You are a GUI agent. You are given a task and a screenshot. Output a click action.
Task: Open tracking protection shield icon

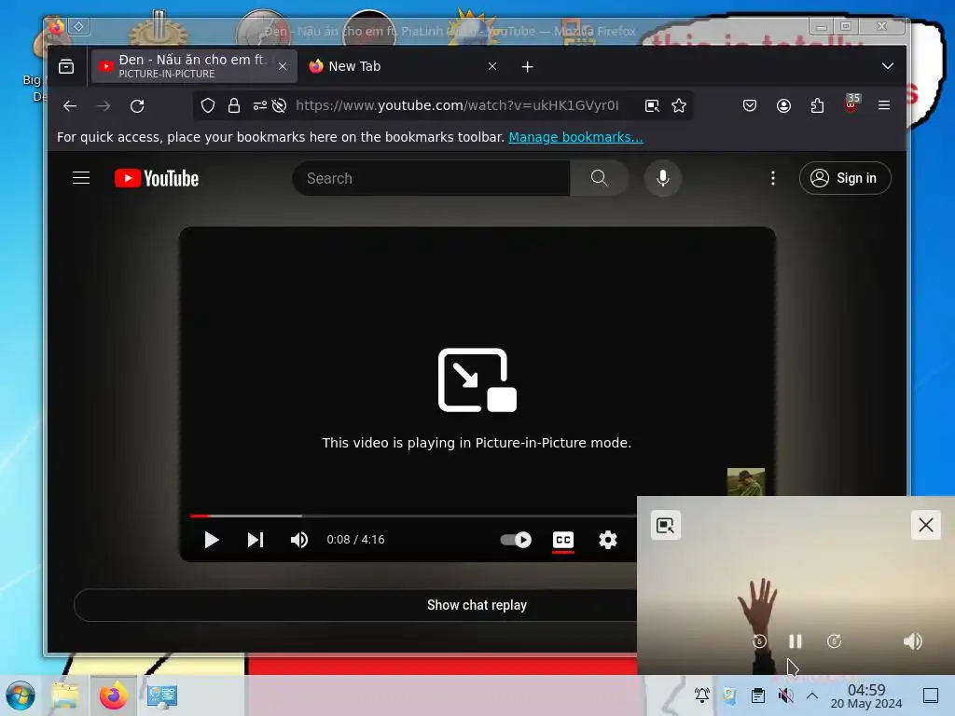click(208, 106)
